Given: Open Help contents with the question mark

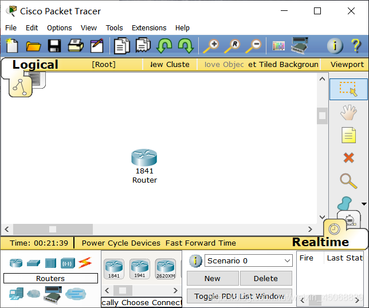Looking at the screenshot, I should click(356, 46).
